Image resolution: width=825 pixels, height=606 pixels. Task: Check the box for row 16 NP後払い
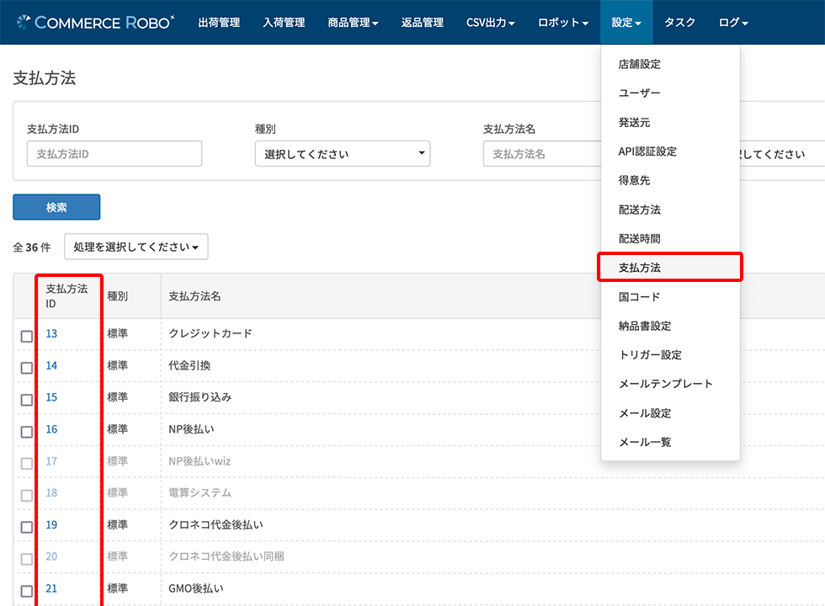point(27,432)
